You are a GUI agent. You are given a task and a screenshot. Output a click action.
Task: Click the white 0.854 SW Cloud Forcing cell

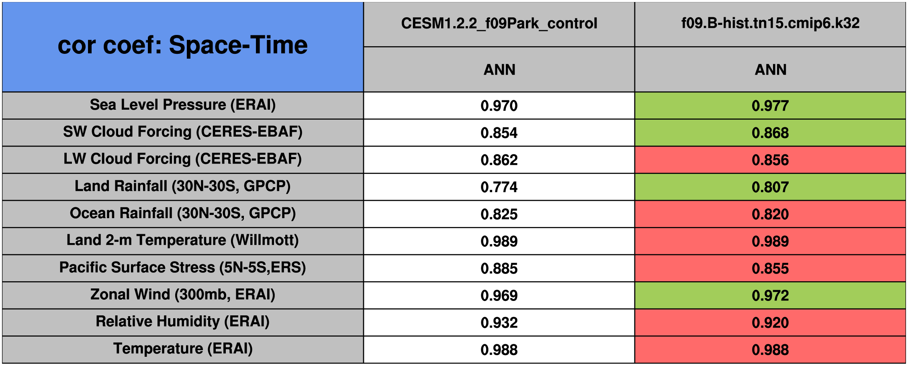click(x=499, y=133)
